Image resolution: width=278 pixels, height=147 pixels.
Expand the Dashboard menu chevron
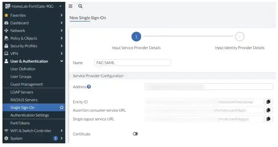pos(62,23)
